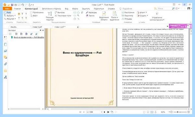This screenshot has height=117, width=195.
Task: Click Подробнее tell-me field
Action: (x=127, y=9)
